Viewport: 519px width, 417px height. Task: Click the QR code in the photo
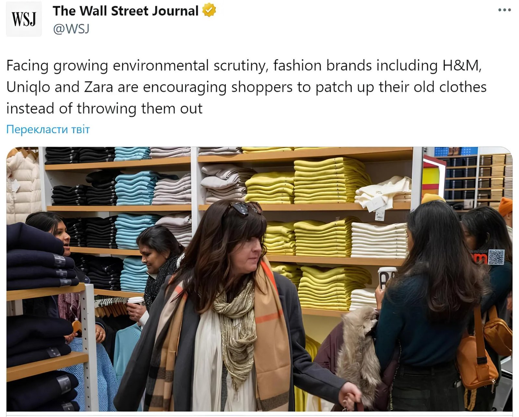(x=496, y=257)
